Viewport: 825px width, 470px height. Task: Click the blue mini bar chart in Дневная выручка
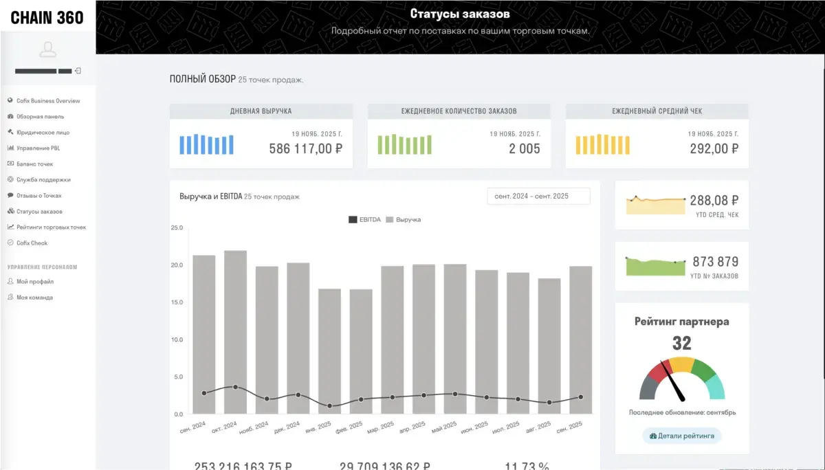[x=206, y=144]
